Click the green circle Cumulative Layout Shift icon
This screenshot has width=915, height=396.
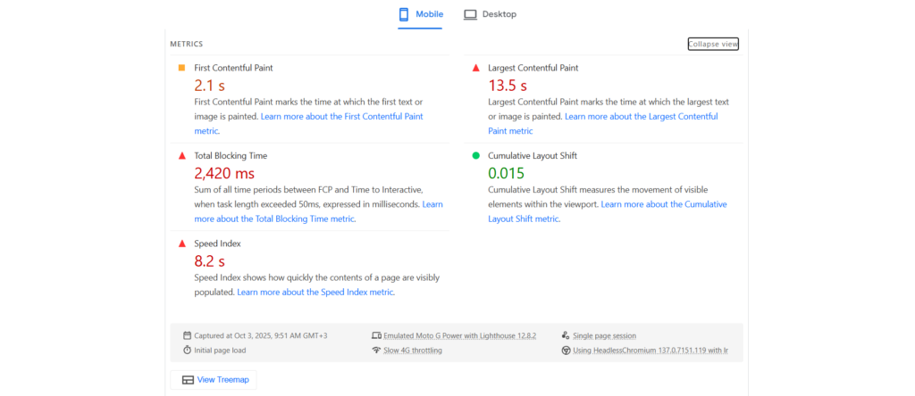(x=475, y=155)
